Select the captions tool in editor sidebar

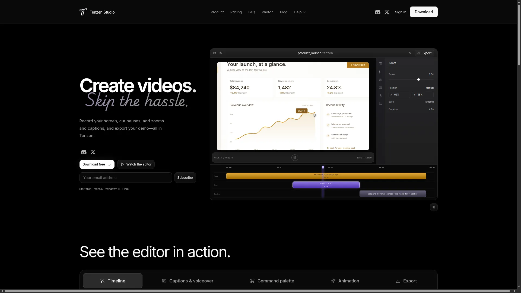[x=380, y=88]
